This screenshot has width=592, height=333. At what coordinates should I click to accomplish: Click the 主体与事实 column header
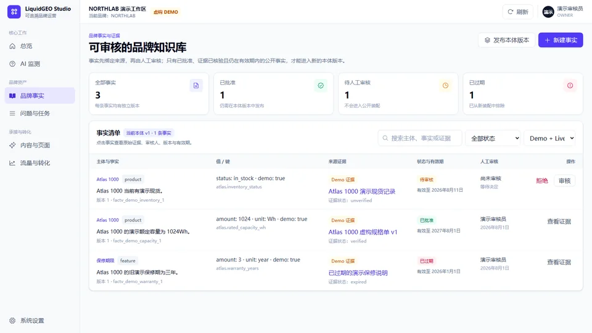pos(107,162)
